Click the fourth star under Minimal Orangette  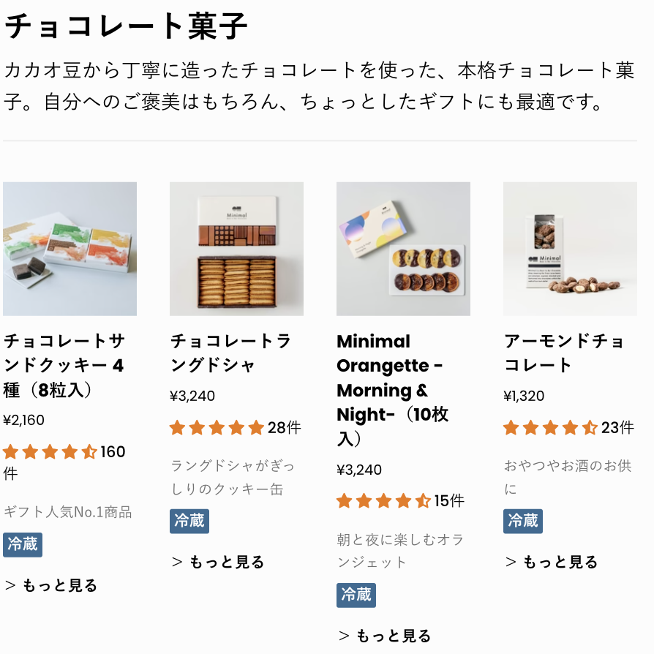402,501
